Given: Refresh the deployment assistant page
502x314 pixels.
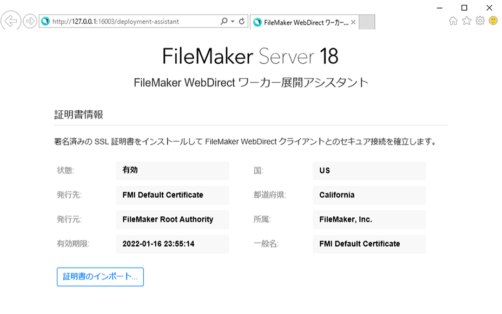Looking at the screenshot, I should pyautogui.click(x=241, y=22).
